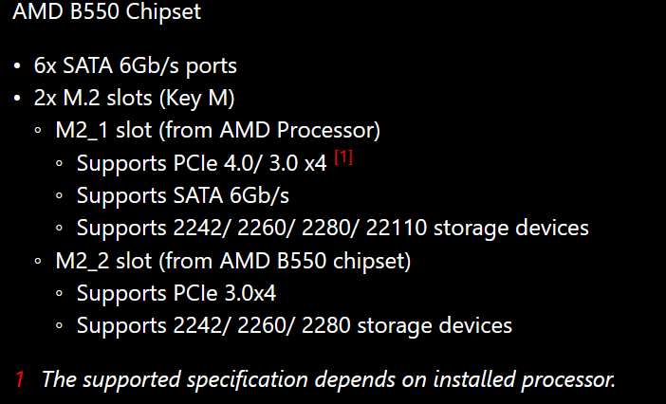Select the M2_2 slot (from AMD B550 chipset) line

[x=232, y=260]
